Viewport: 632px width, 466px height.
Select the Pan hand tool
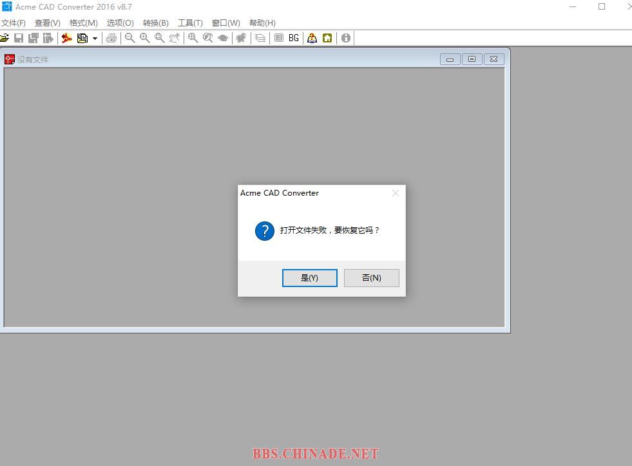click(174, 38)
